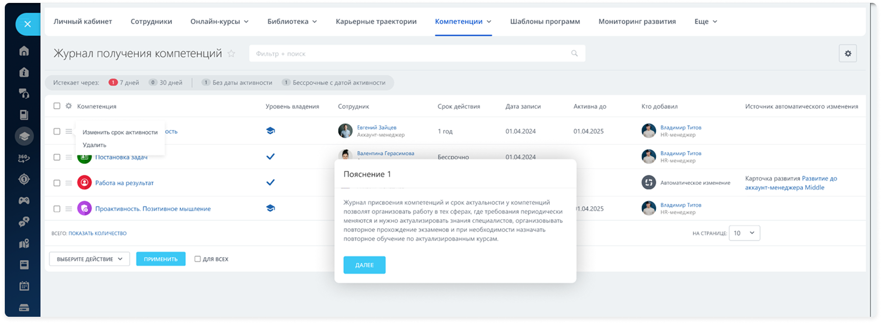Open the book icon in sidebar

click(x=24, y=115)
